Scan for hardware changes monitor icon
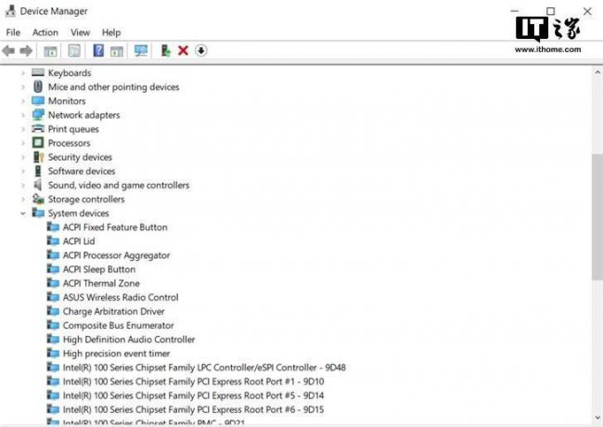Screen dimensions: 603x427 pos(141,50)
